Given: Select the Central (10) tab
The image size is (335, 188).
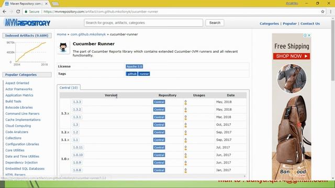Looking at the screenshot, I should coord(69,88).
